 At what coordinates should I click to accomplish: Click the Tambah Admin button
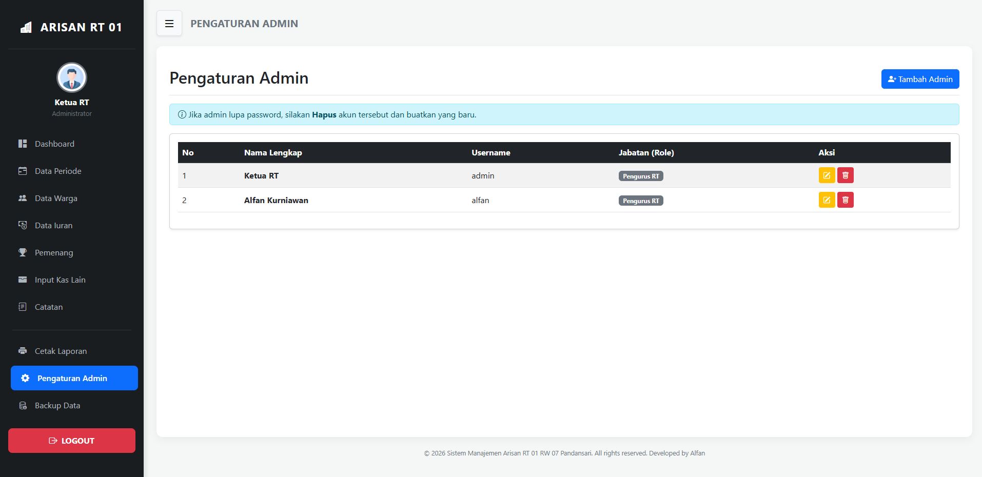(x=919, y=79)
